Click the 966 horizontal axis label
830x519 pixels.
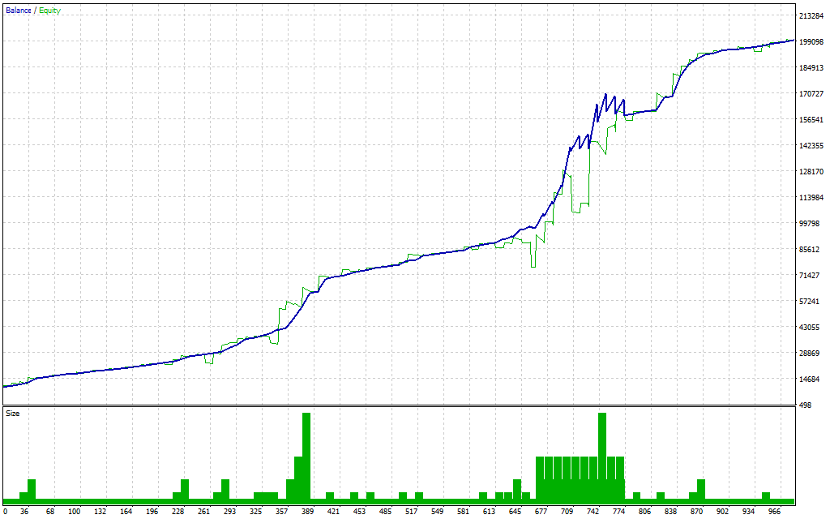point(774,512)
